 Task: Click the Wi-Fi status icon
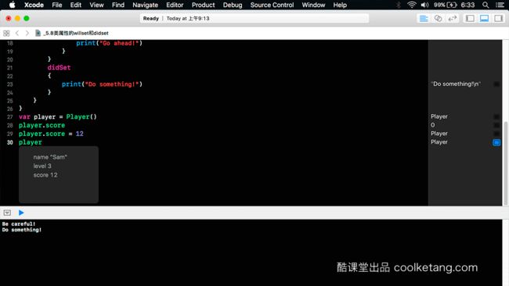pos(412,5)
